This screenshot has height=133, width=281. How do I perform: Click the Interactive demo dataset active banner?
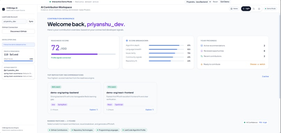[x=18, y=45]
